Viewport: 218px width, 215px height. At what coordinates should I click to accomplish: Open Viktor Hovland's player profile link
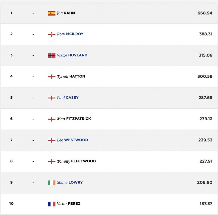tap(72, 55)
